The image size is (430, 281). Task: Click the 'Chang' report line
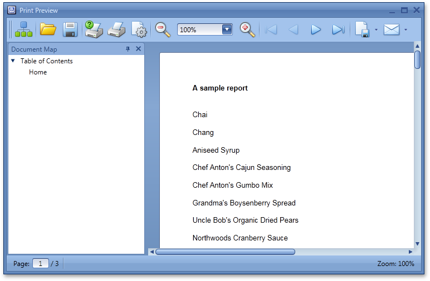(203, 133)
